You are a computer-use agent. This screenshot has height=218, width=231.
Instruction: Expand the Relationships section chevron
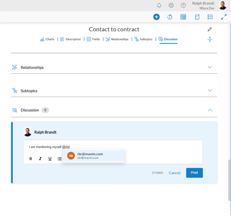[x=210, y=67]
